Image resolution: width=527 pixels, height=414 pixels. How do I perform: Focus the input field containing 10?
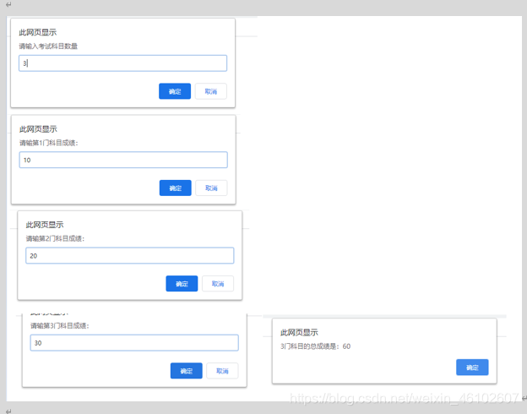click(x=123, y=160)
